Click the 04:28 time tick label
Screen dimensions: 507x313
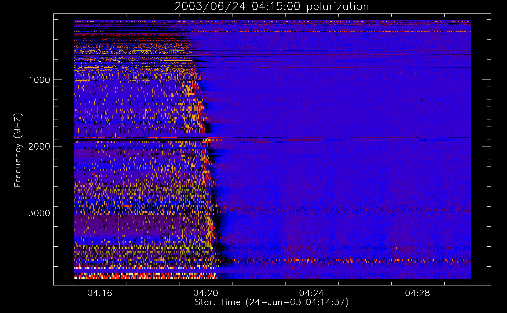[417, 293]
